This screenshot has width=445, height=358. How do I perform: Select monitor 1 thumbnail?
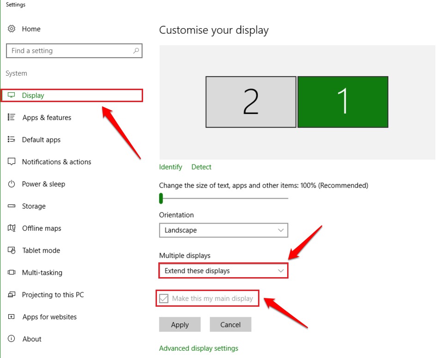343,102
